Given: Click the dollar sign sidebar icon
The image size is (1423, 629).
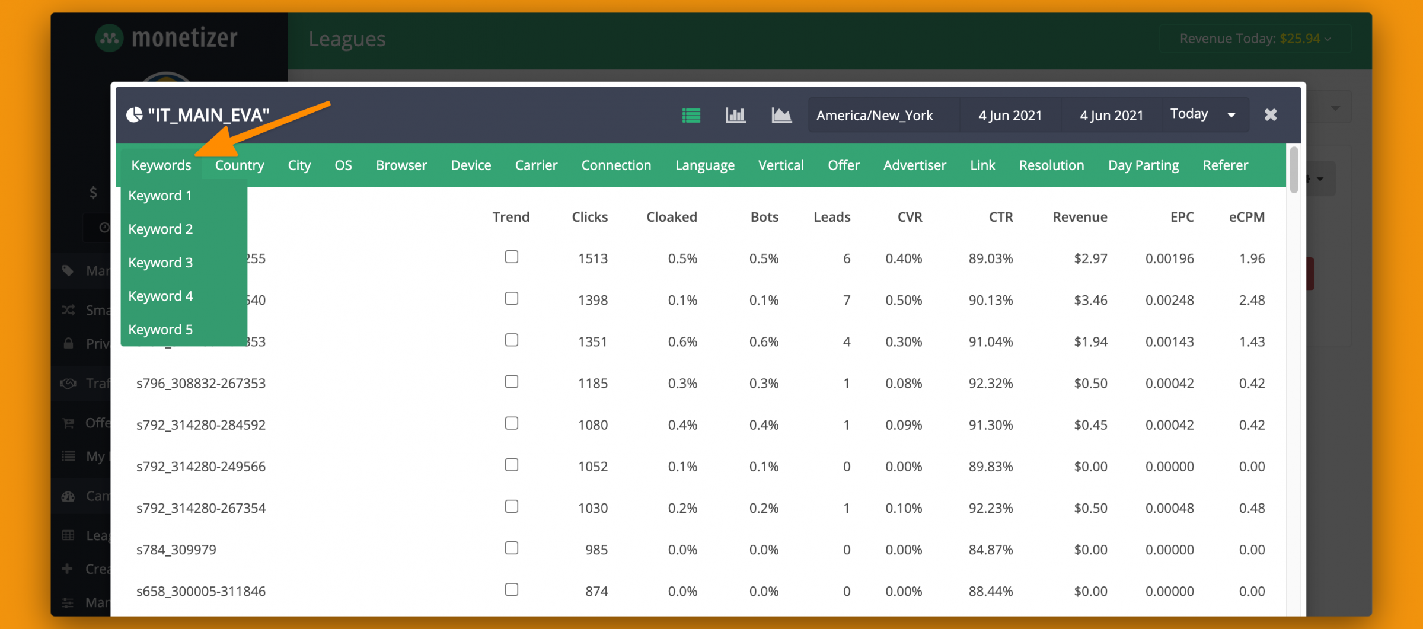Looking at the screenshot, I should point(93,193).
